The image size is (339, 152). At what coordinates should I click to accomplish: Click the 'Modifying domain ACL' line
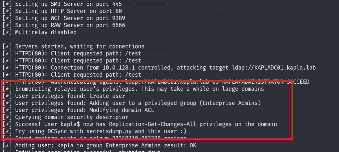coord(78,110)
